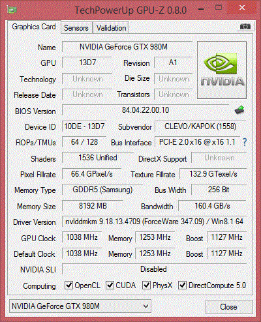The width and height of the screenshot is (261, 322).
Task: Click the Transistors field showing Unknown
Action: click(x=174, y=95)
